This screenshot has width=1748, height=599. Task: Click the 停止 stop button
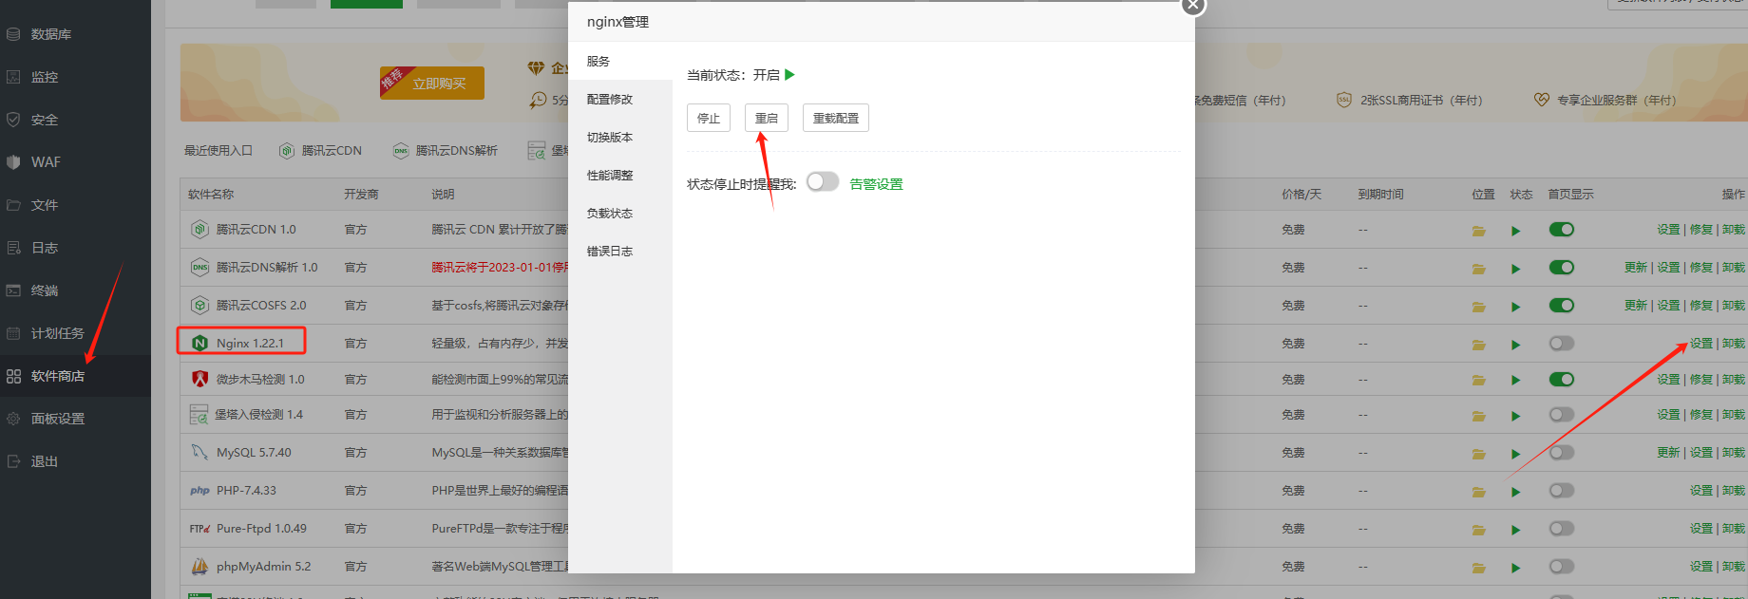pos(709,118)
